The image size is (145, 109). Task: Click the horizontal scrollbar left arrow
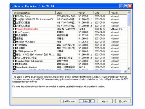click(14, 72)
